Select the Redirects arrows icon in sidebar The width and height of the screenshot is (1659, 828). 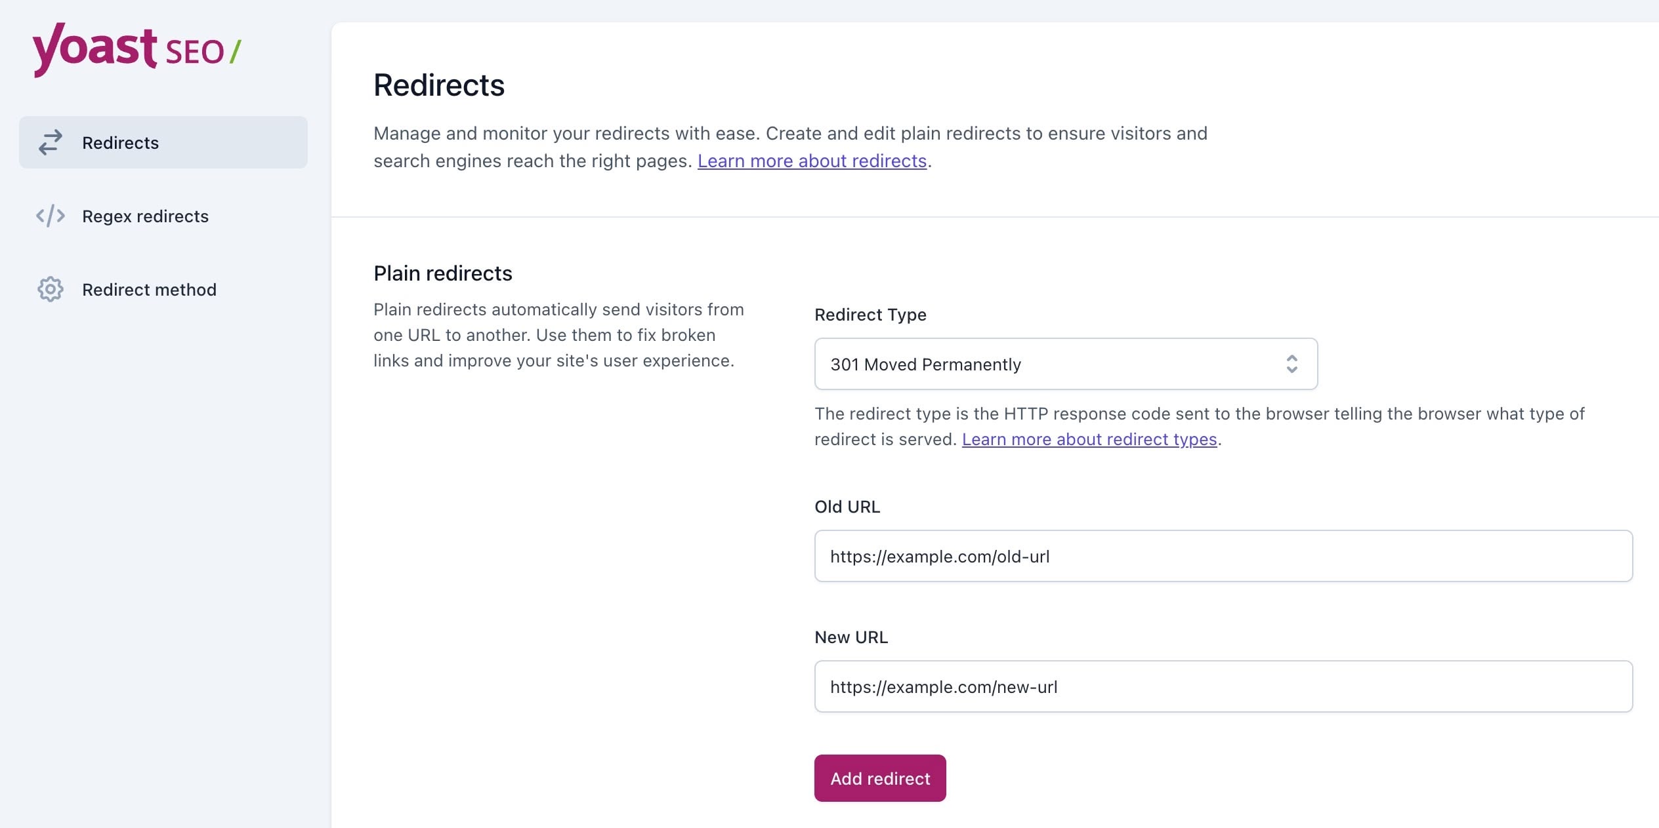[50, 142]
